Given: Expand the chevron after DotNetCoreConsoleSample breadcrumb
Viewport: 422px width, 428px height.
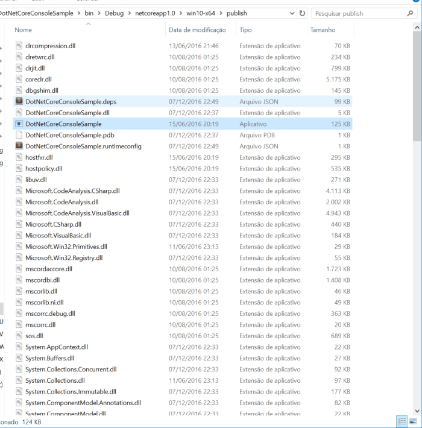Looking at the screenshot, I should 79,13.
